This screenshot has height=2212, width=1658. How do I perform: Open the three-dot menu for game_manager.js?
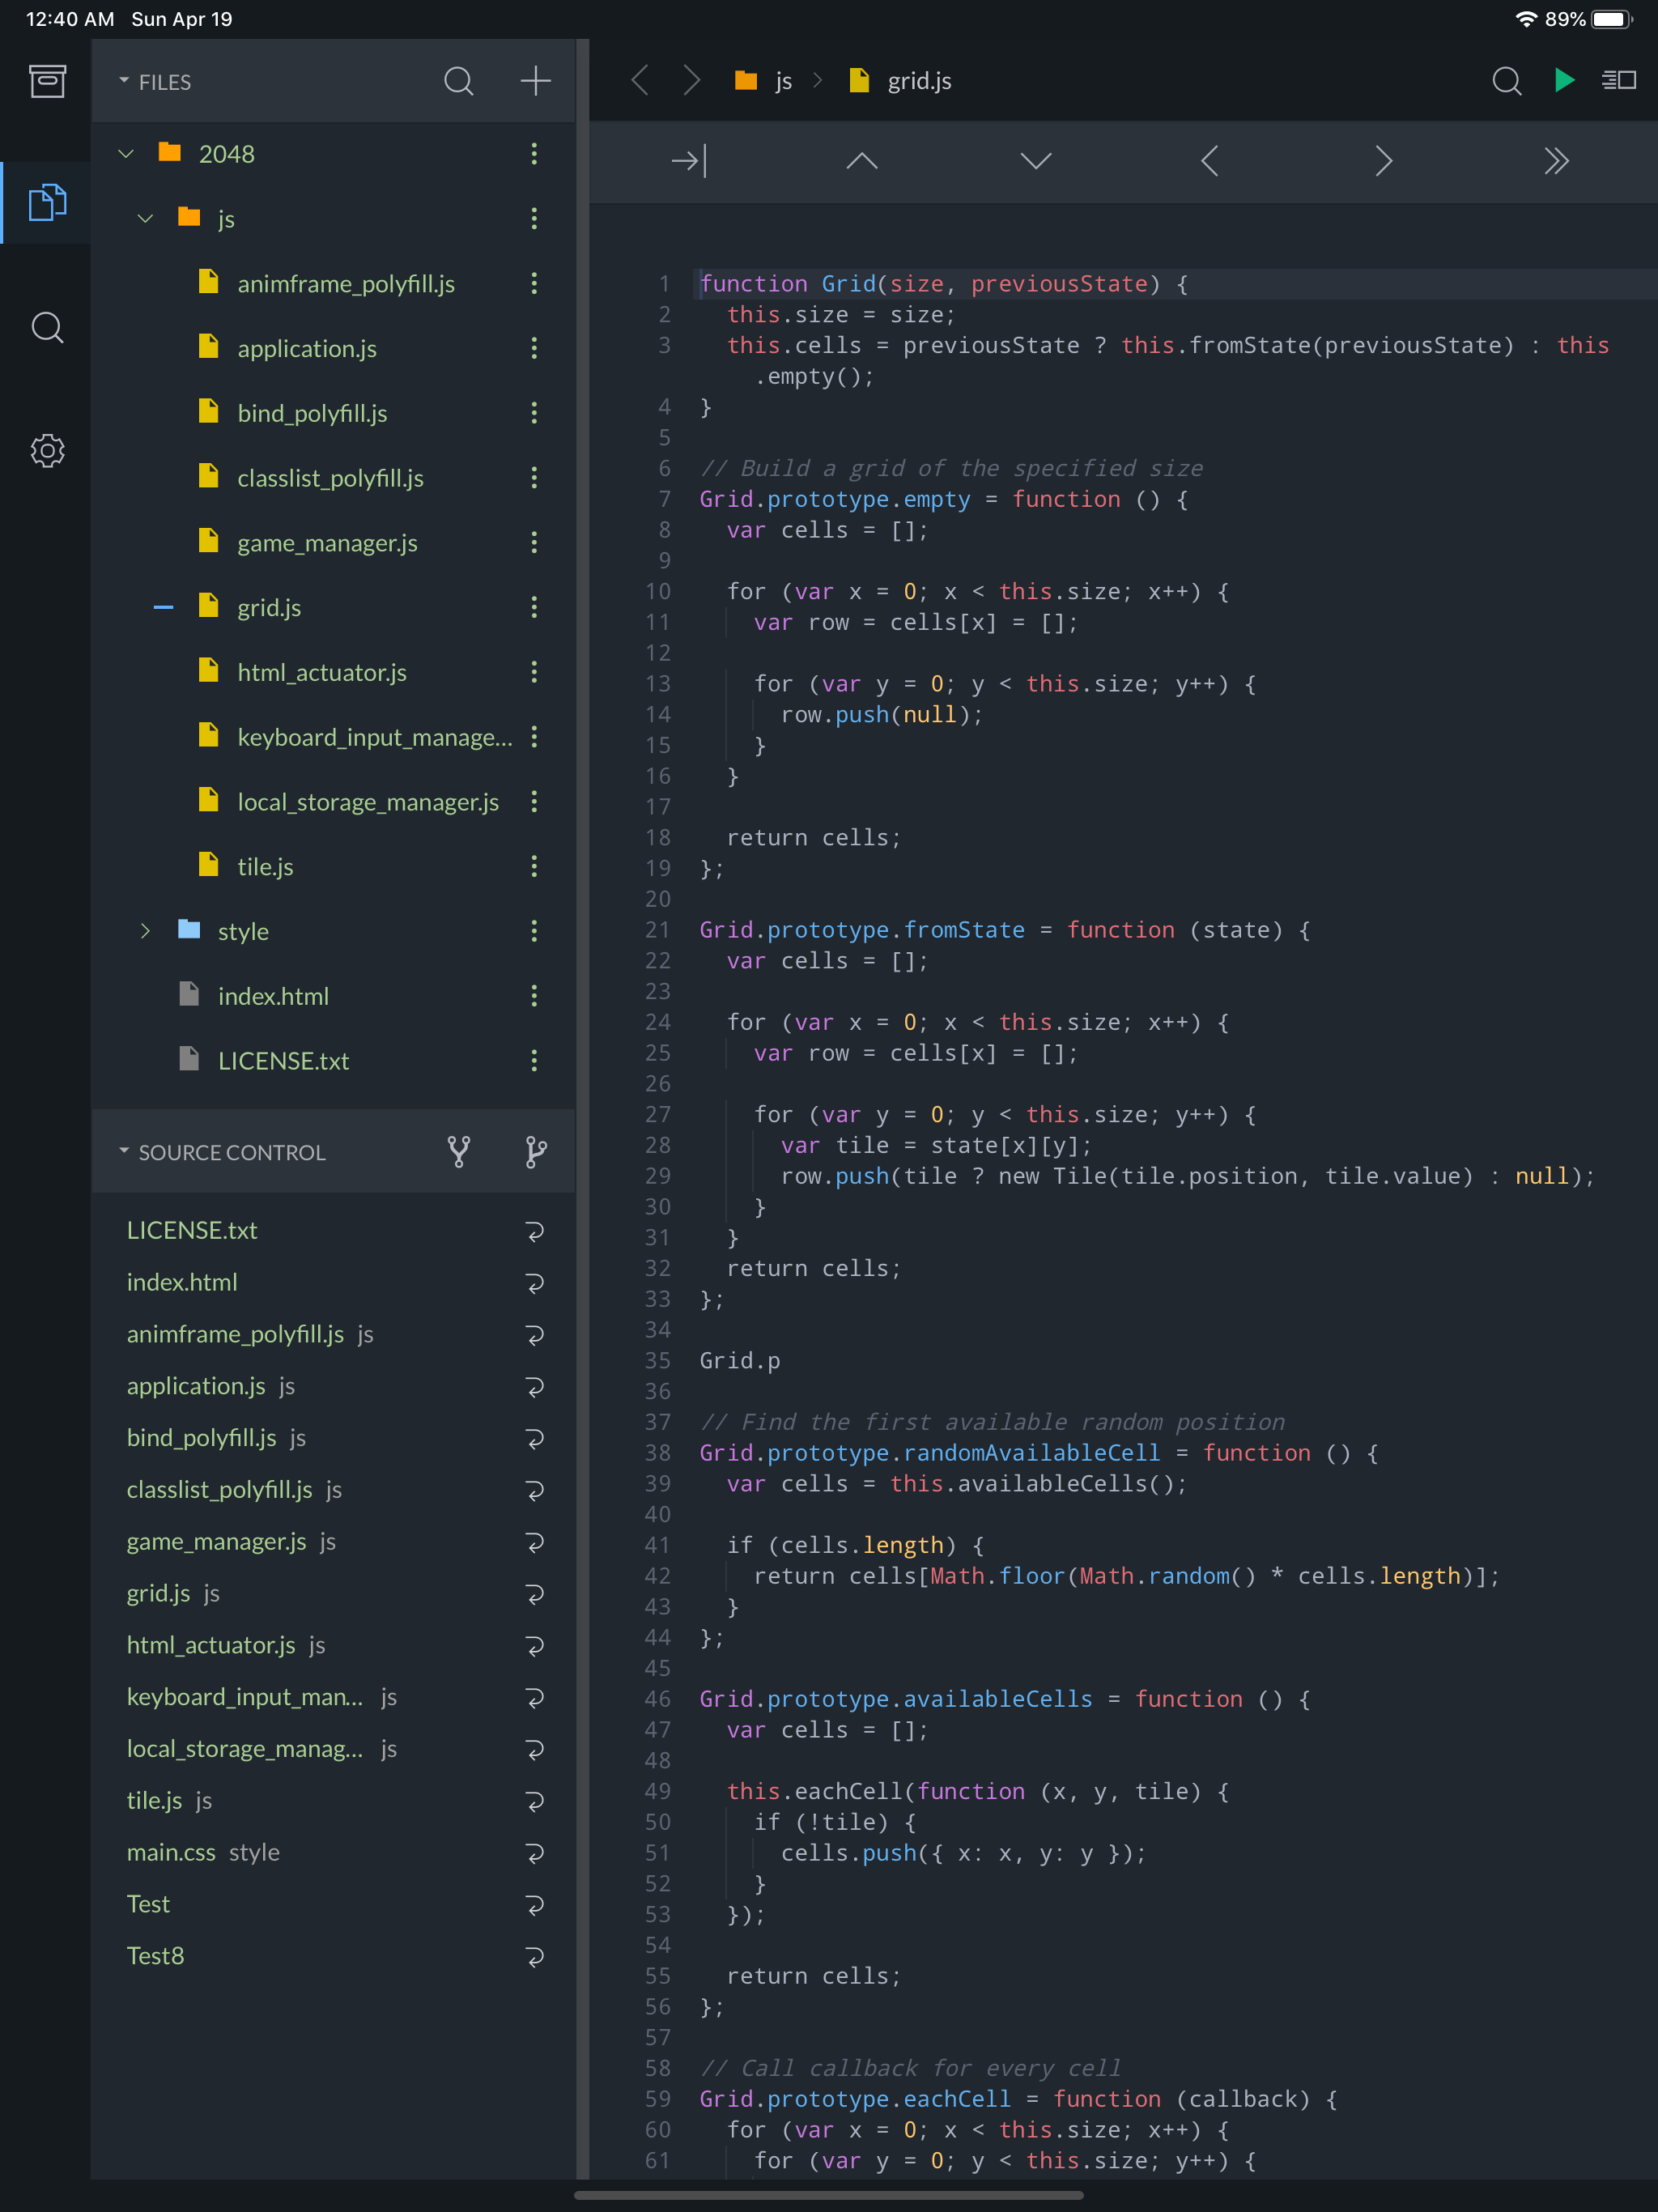click(x=534, y=542)
